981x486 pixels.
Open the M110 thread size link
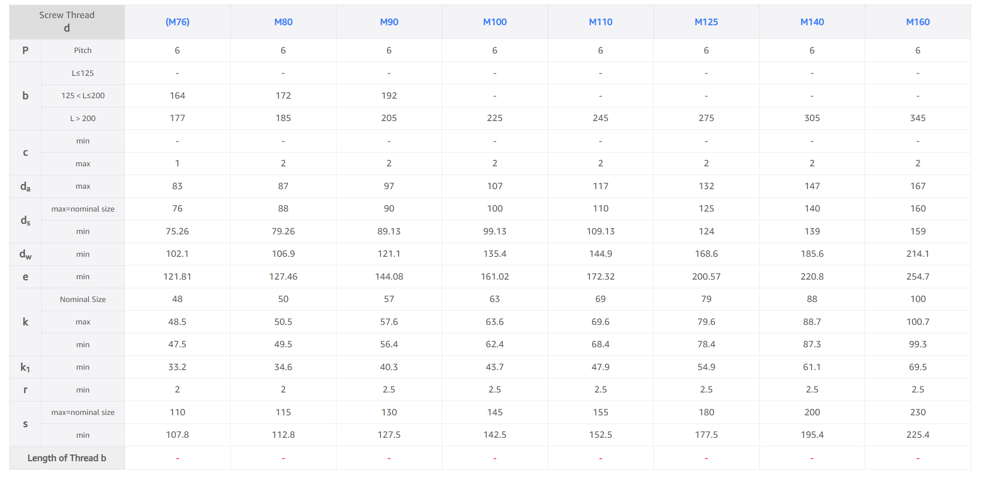click(601, 22)
